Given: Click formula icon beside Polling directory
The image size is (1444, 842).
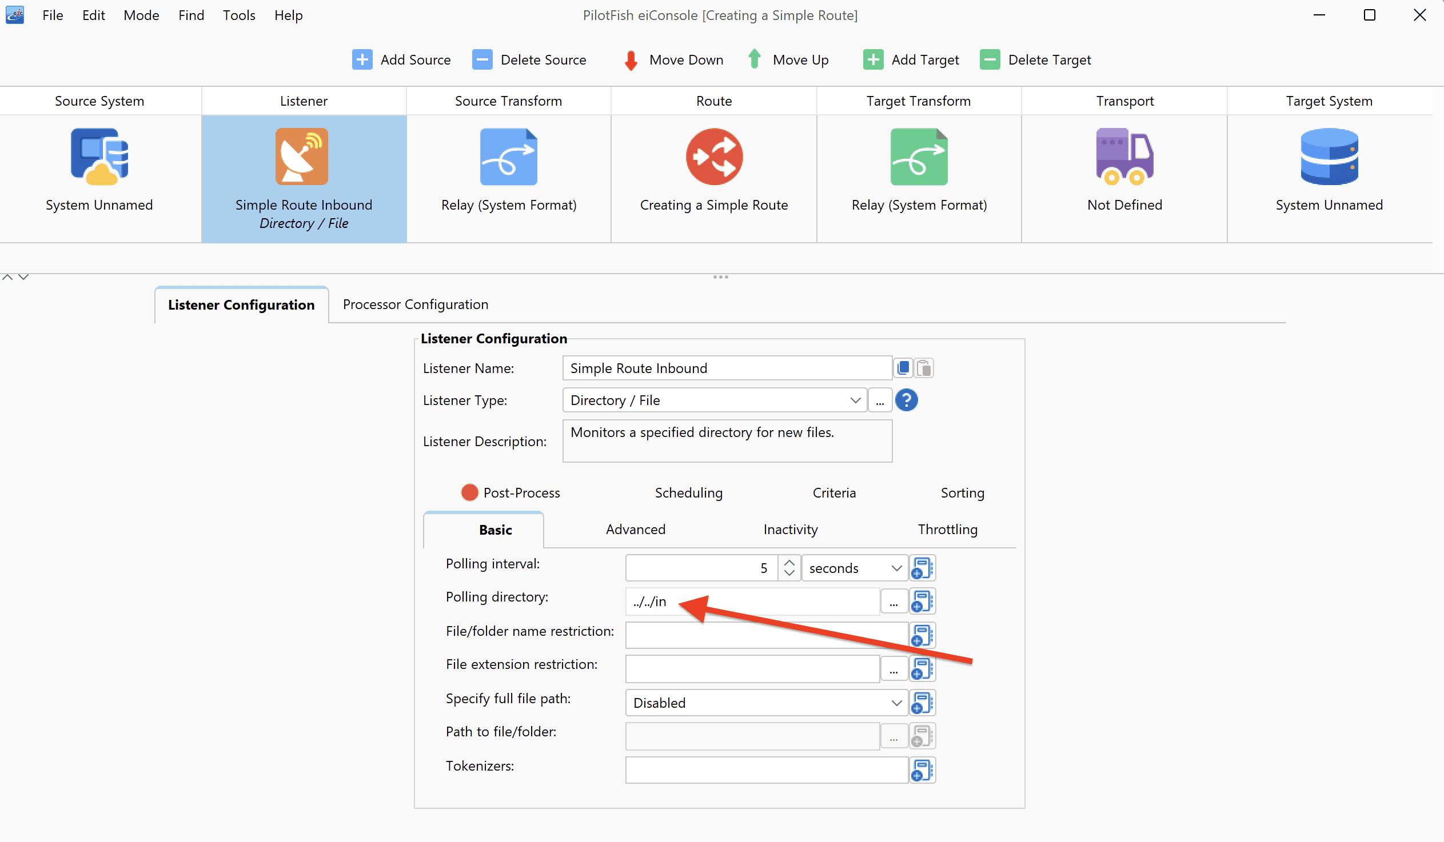Looking at the screenshot, I should [x=922, y=602].
